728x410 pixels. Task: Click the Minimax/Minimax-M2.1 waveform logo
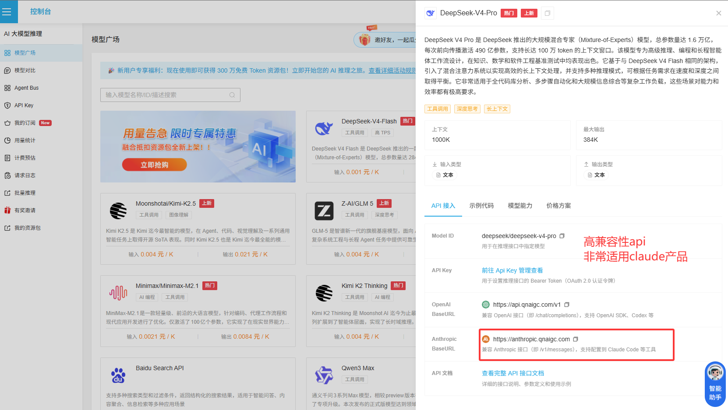tap(118, 293)
